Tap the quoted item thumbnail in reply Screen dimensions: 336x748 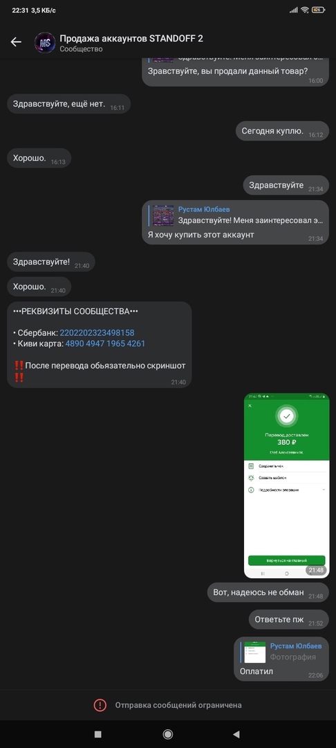pos(163,215)
